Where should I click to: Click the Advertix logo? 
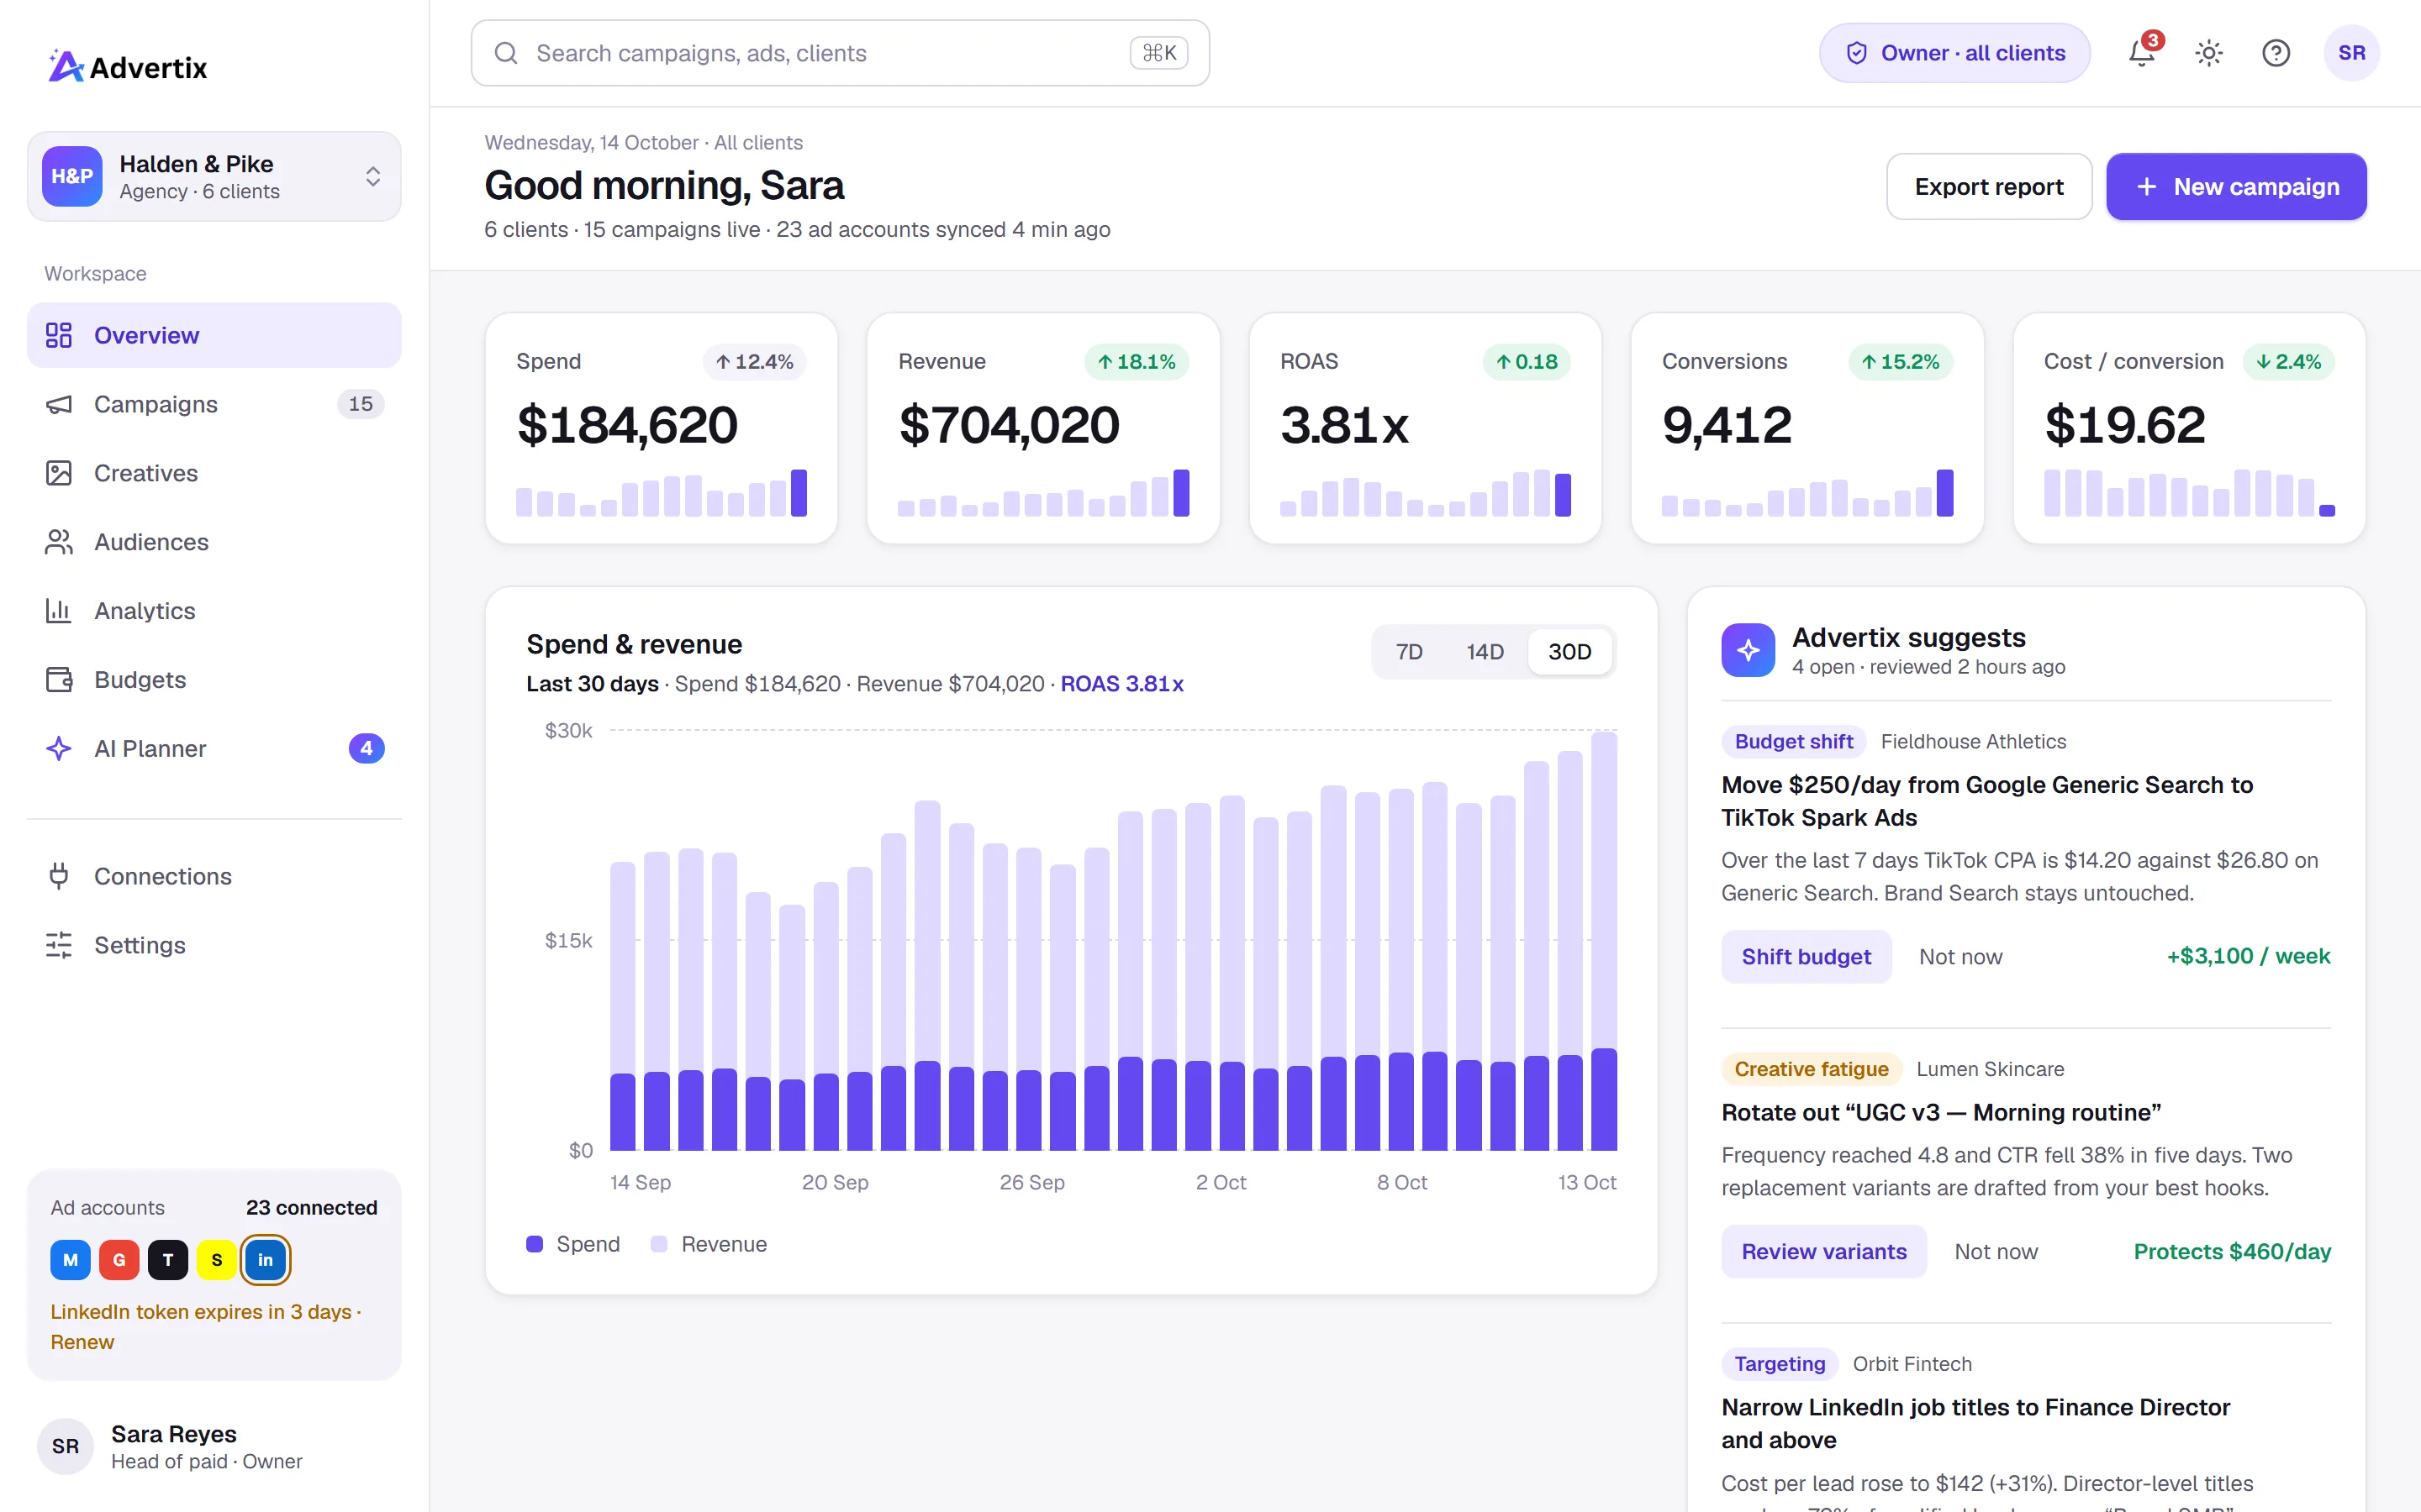tap(128, 67)
